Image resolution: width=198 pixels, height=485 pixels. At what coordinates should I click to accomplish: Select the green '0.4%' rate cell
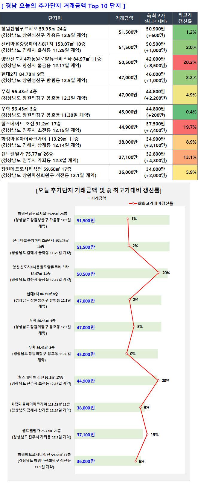pos(185,112)
